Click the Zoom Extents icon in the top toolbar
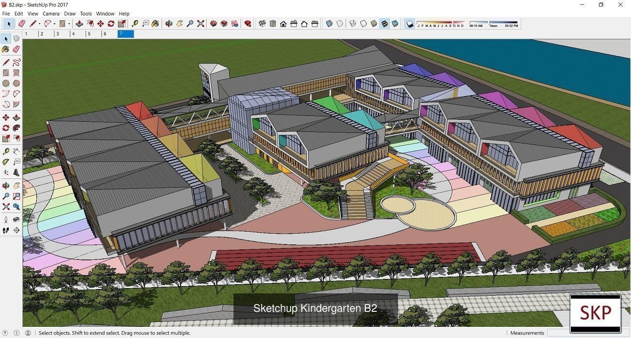Viewport: 631px width, 338px height. coord(200,23)
